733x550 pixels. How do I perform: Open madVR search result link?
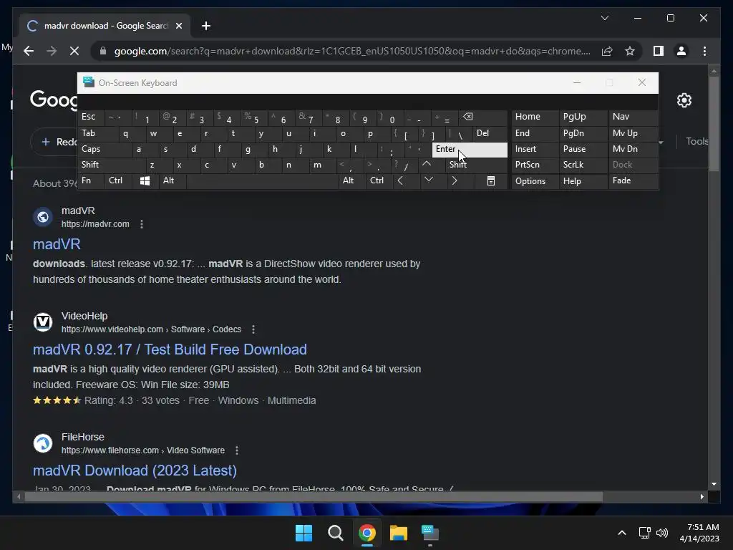coord(57,244)
